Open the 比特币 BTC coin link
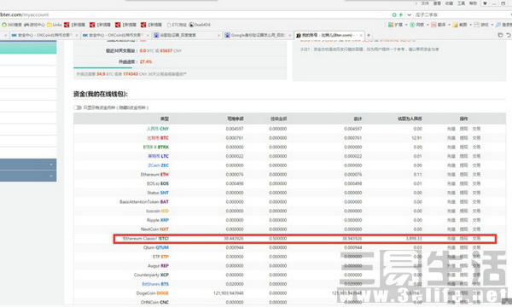Screen dimensions: 512x307 (x=158, y=138)
